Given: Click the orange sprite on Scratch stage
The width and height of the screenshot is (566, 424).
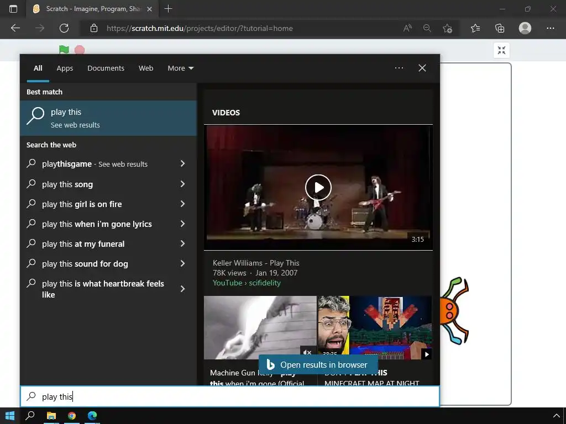Looking at the screenshot, I should point(454,311).
